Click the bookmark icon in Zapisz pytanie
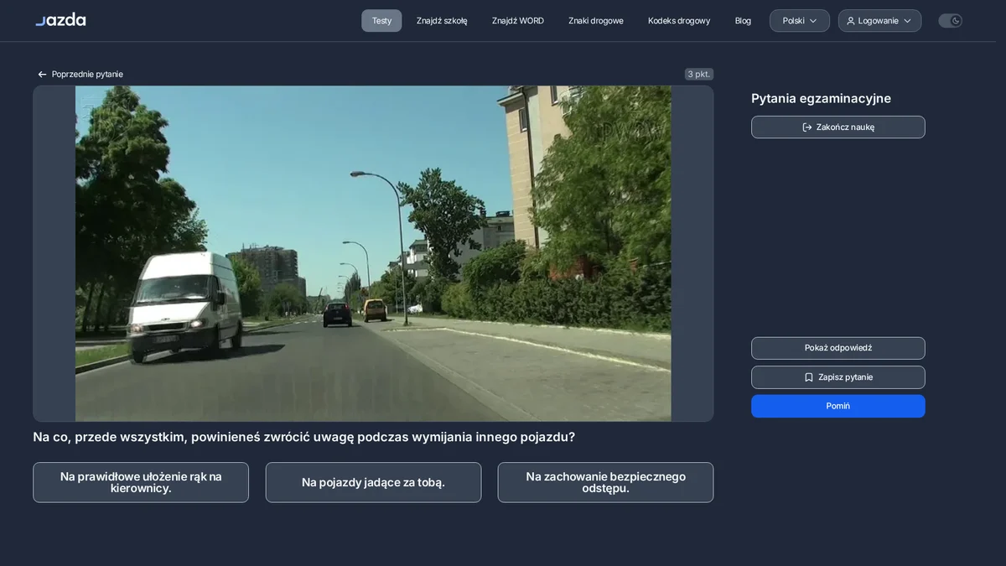This screenshot has height=566, width=1006. click(x=809, y=377)
